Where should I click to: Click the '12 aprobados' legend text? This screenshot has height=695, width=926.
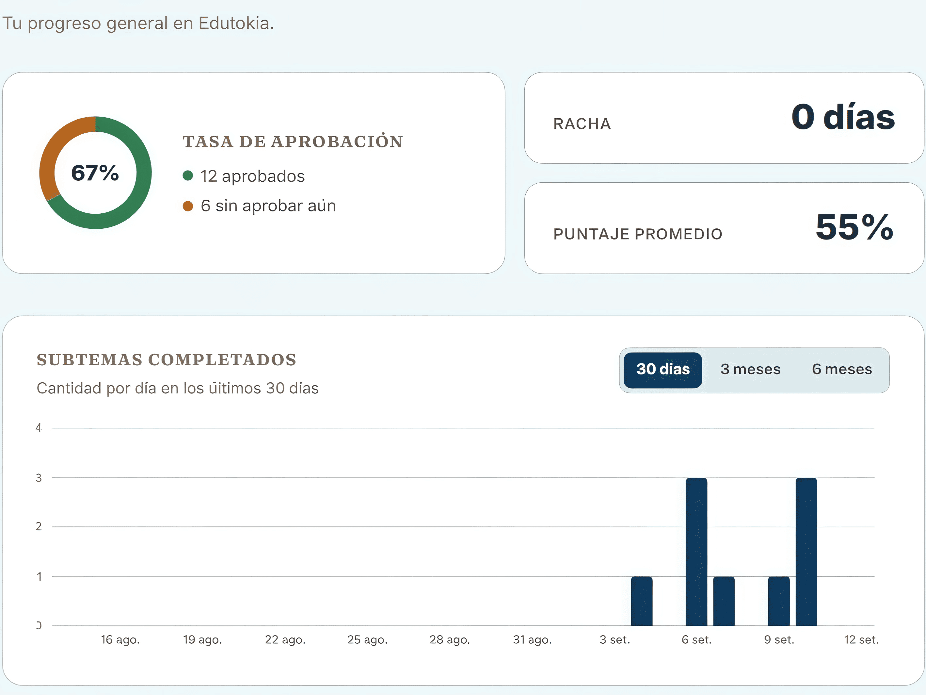click(x=252, y=176)
